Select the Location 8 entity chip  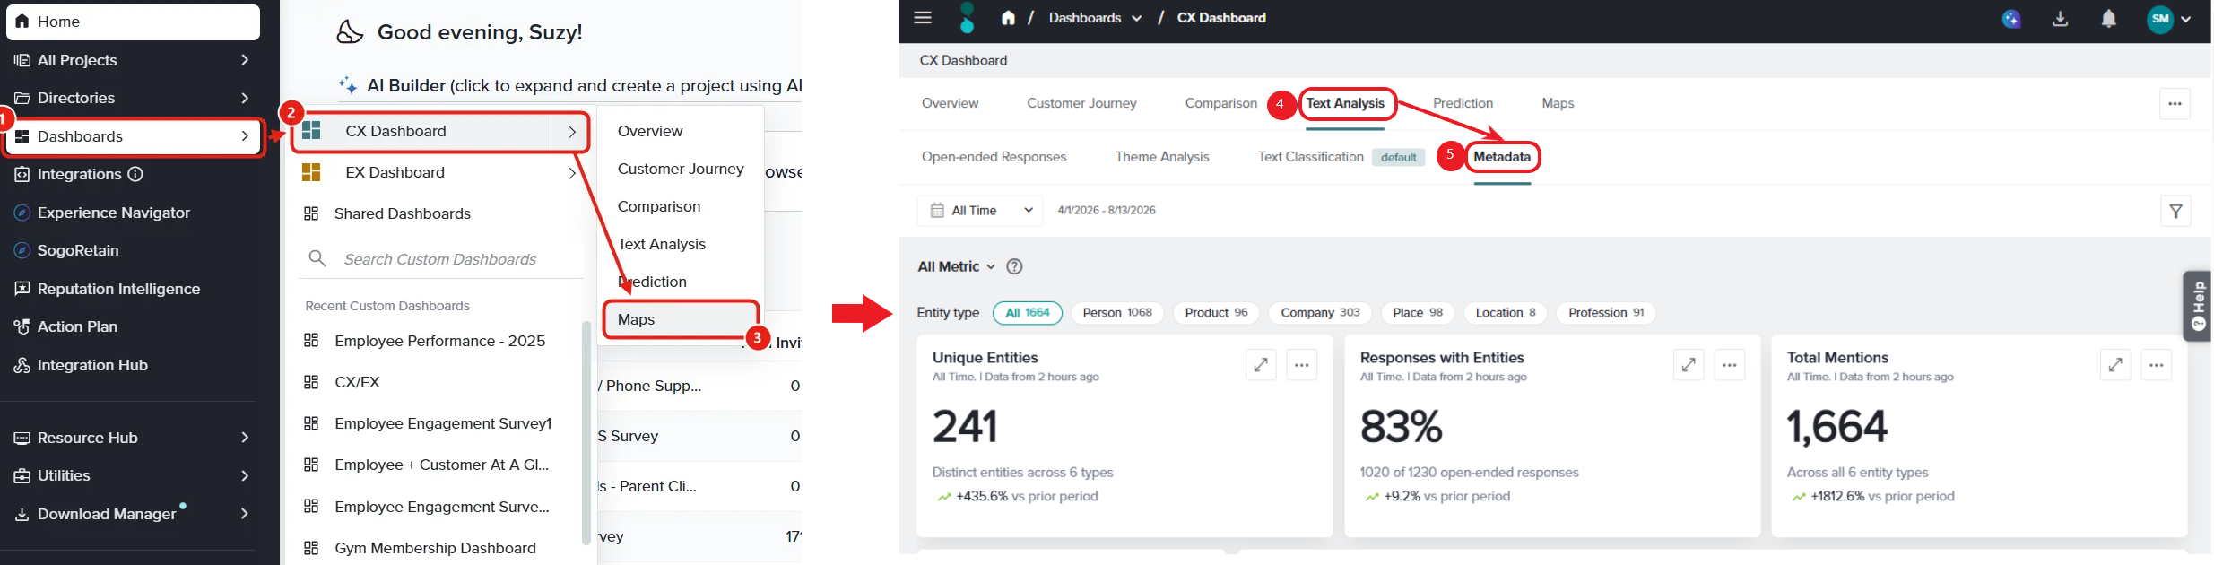pos(1506,313)
